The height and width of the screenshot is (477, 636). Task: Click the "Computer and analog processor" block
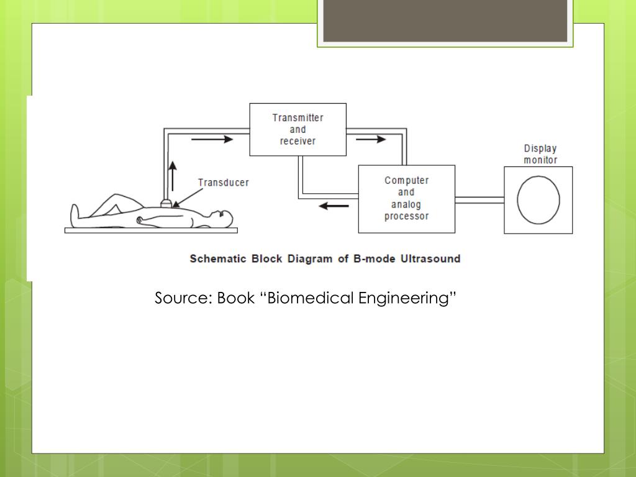(x=406, y=199)
